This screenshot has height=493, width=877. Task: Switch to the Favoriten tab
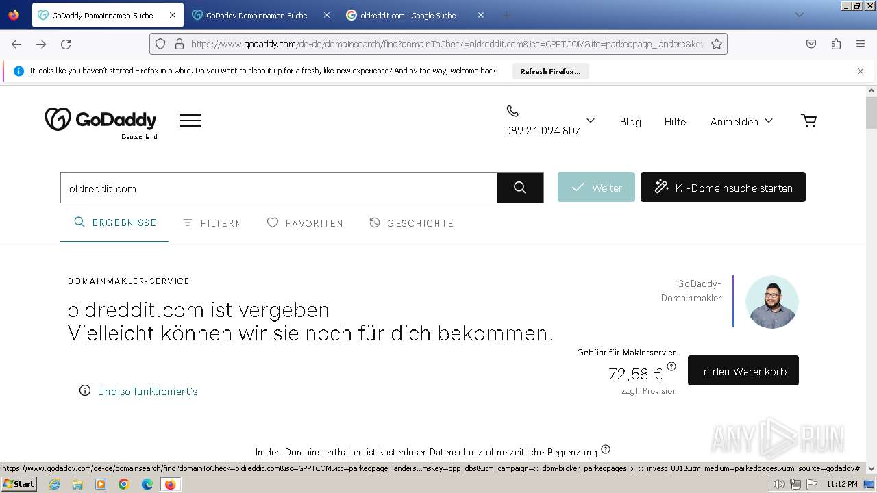305,223
